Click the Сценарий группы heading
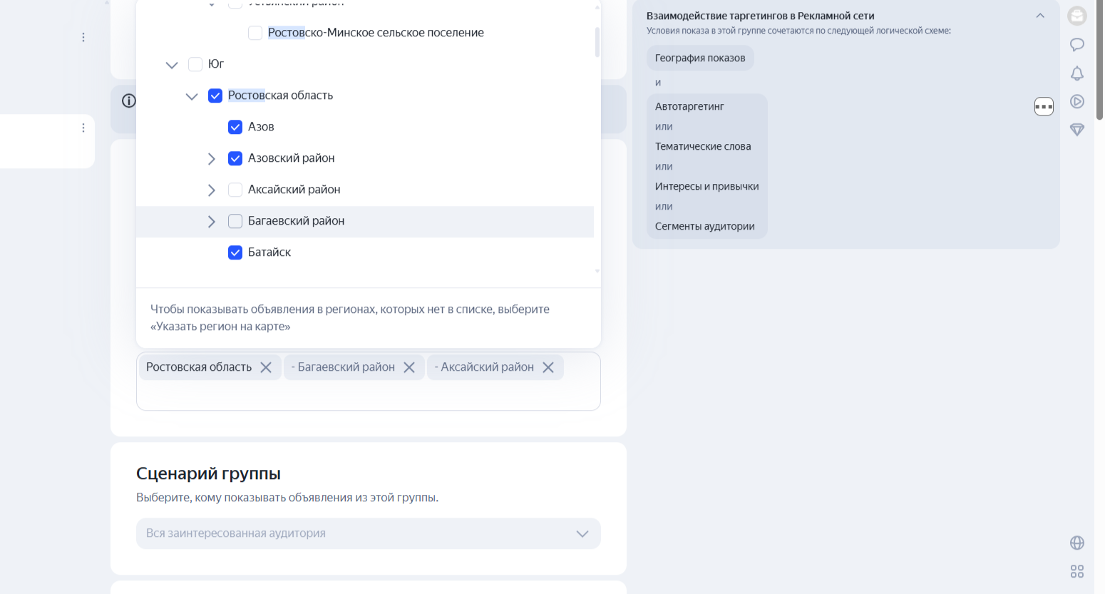The image size is (1105, 594). pyautogui.click(x=208, y=473)
